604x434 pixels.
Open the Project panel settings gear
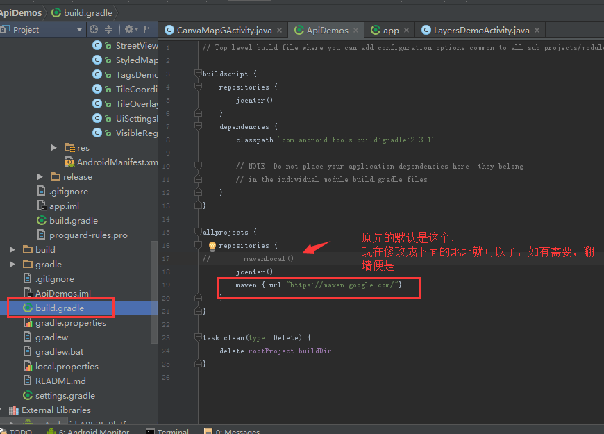pyautogui.click(x=129, y=30)
